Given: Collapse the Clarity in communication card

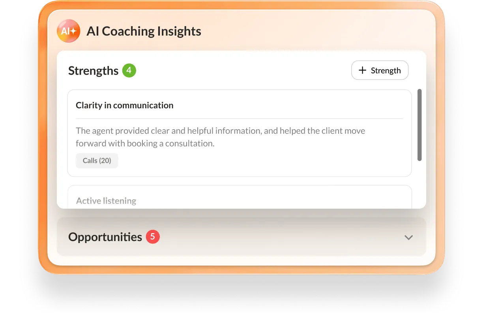Looking at the screenshot, I should click(x=125, y=105).
